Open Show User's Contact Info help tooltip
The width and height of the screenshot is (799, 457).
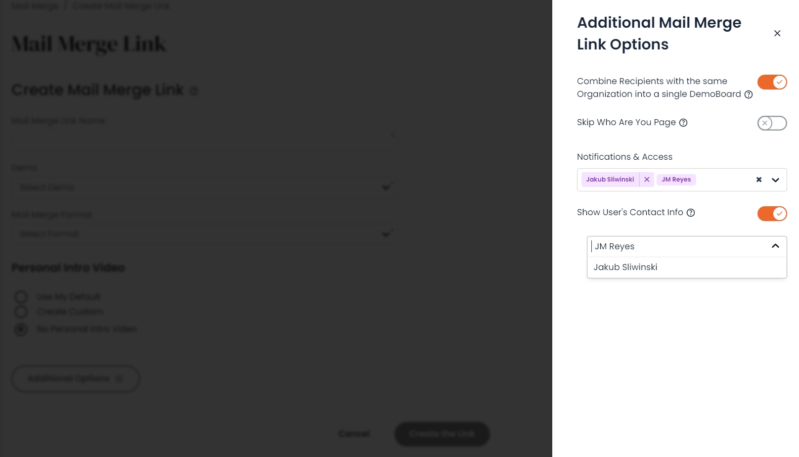(691, 212)
